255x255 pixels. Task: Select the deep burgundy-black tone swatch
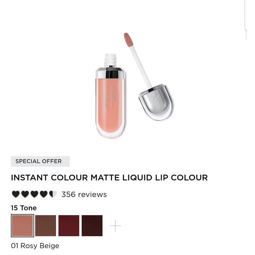(x=92, y=226)
